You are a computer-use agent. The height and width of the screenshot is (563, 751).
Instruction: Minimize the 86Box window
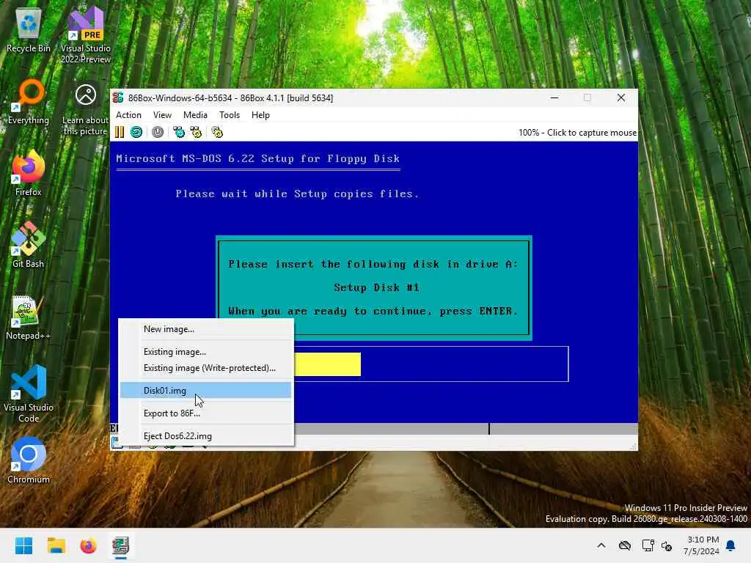pos(554,97)
